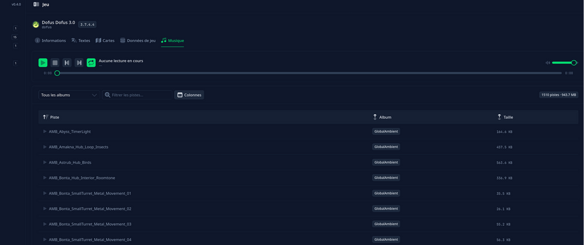Select the AMB_Abyss_TimerLight track name
Image resolution: width=584 pixels, height=245 pixels.
69,132
